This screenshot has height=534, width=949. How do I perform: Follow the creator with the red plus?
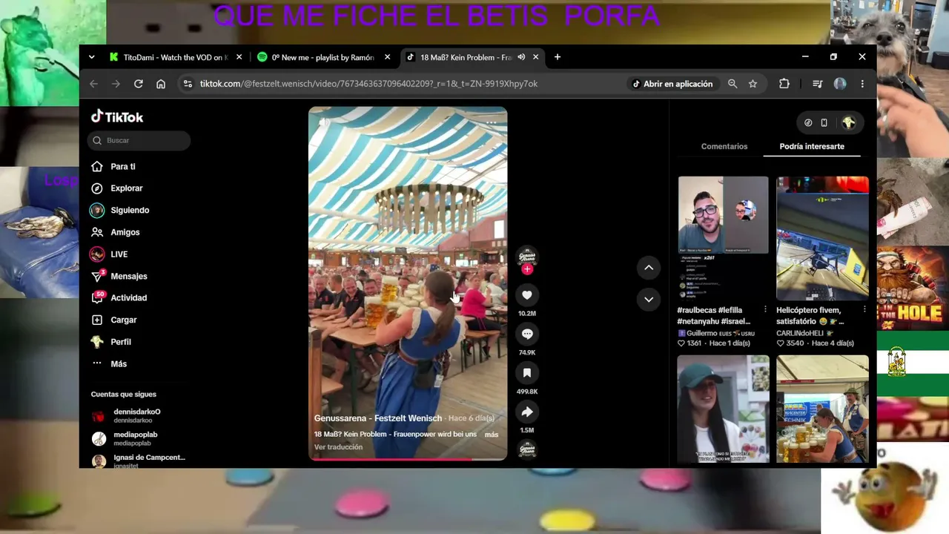click(x=527, y=269)
